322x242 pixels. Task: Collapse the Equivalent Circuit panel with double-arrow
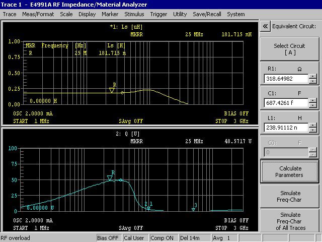[265, 26]
